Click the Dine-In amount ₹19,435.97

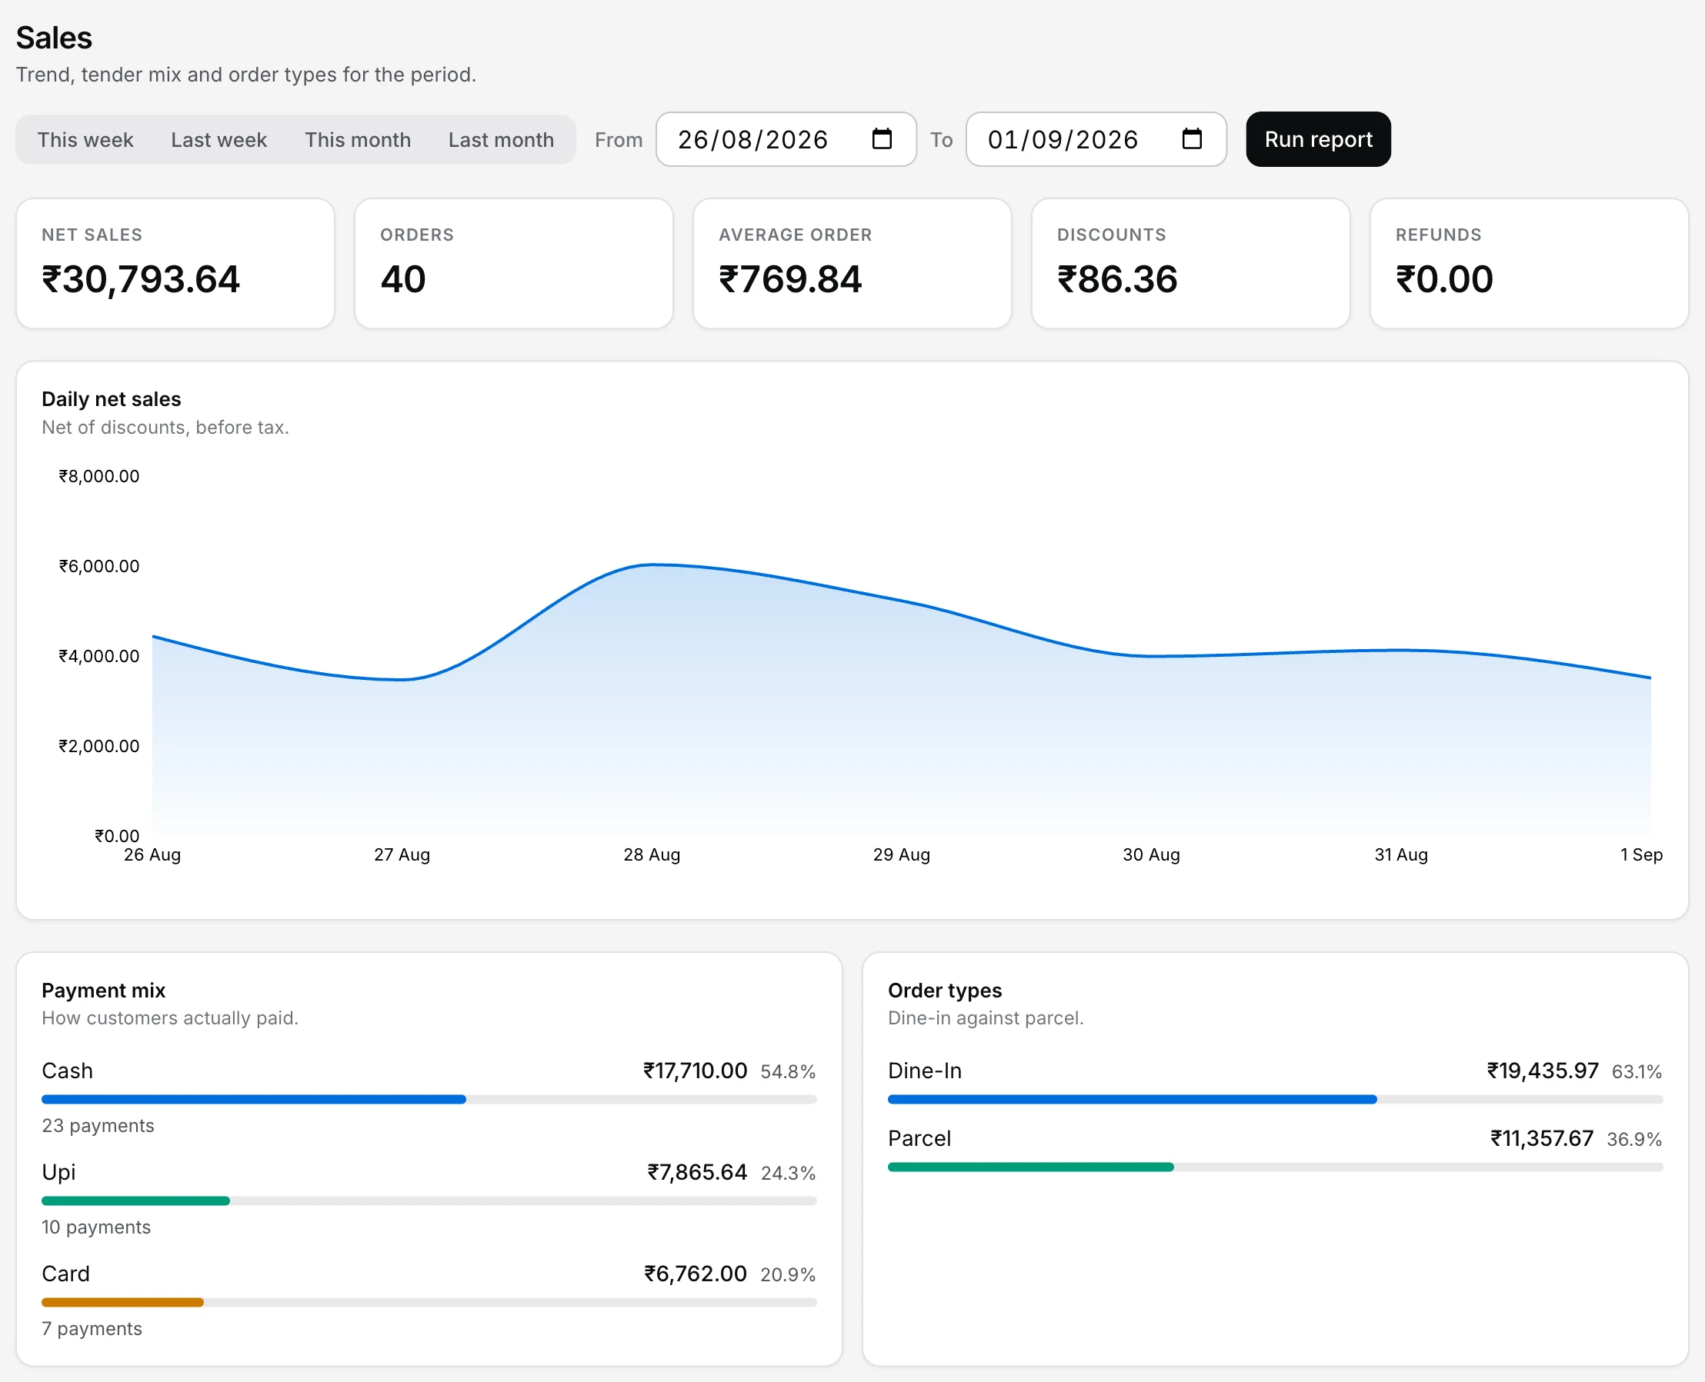1543,1071
